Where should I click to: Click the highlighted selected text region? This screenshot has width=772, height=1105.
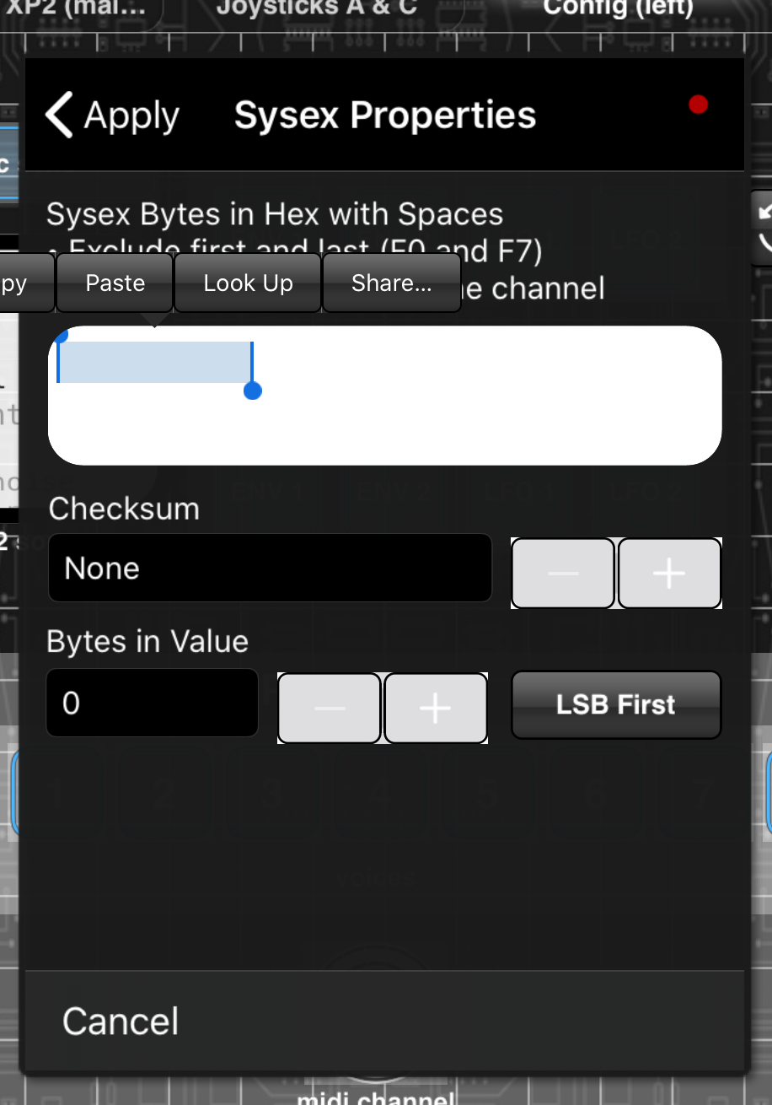point(155,362)
